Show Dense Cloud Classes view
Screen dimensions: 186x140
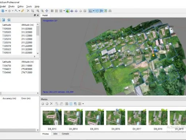coord(61,11)
